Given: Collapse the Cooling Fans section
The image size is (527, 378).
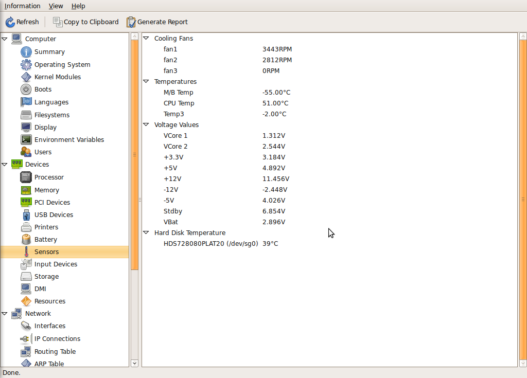Looking at the screenshot, I should click(146, 38).
